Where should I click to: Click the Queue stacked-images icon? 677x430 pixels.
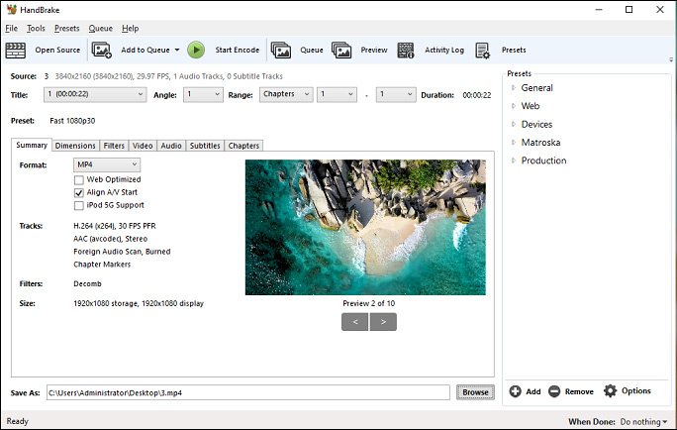281,51
